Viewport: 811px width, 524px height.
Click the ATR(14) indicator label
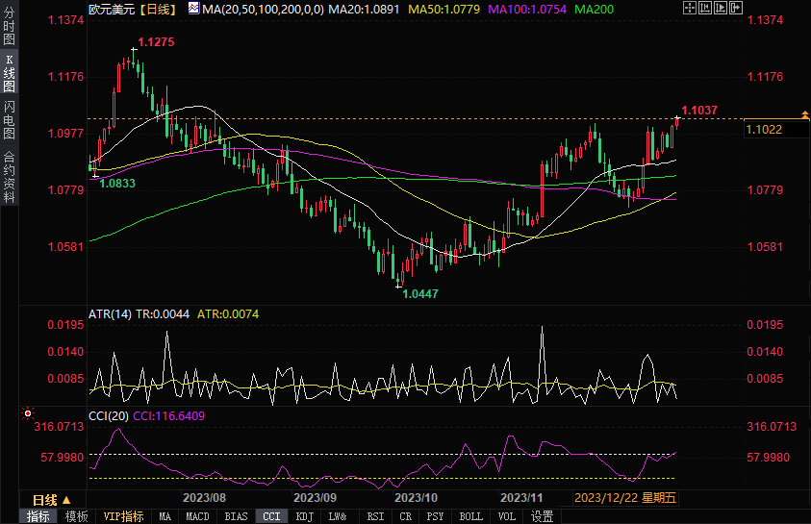110,314
